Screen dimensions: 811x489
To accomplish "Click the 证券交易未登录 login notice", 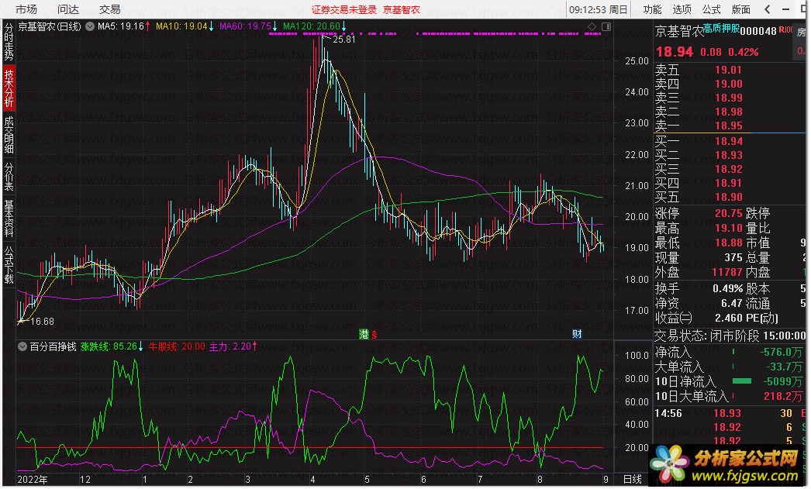I will click(344, 10).
